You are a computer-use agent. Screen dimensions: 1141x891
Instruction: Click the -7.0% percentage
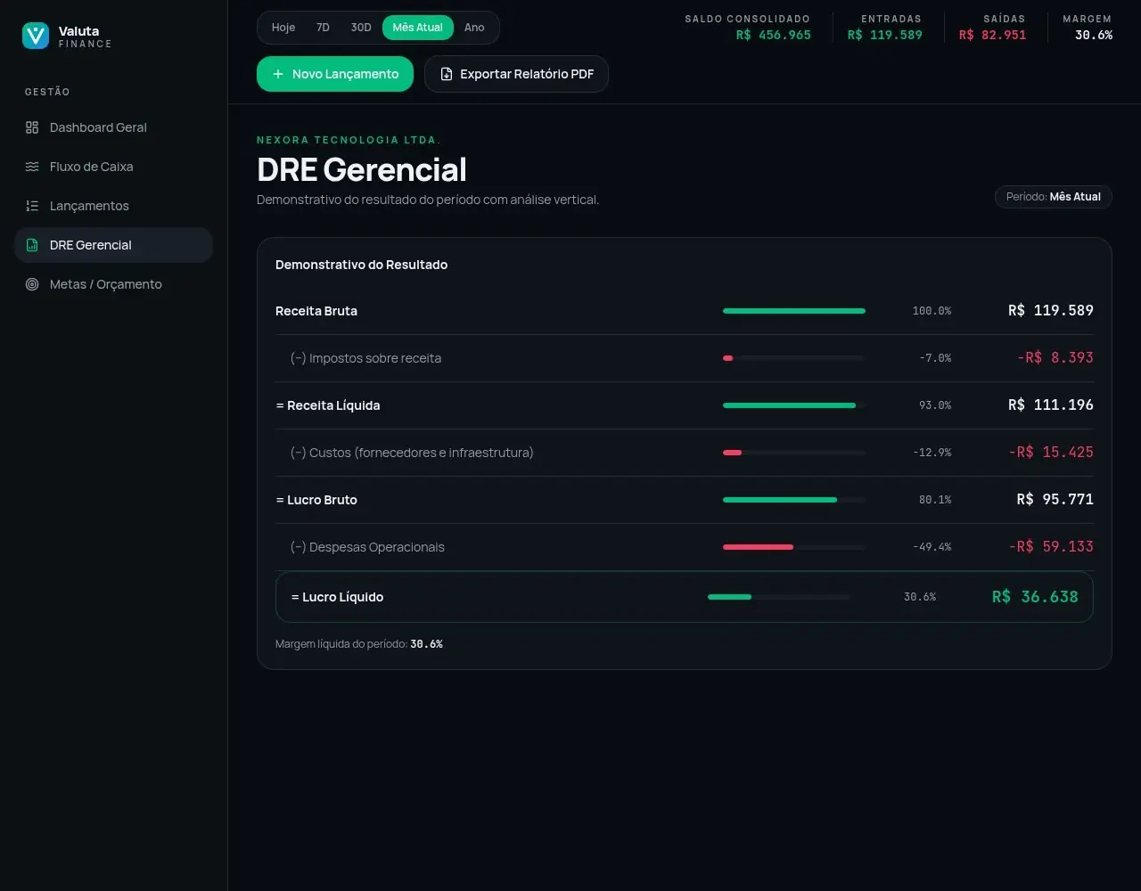point(935,358)
